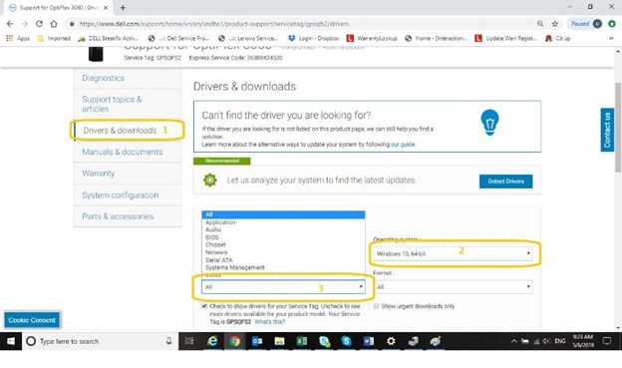Open Word from the taskbar
622x368 pixels.
(x=369, y=341)
